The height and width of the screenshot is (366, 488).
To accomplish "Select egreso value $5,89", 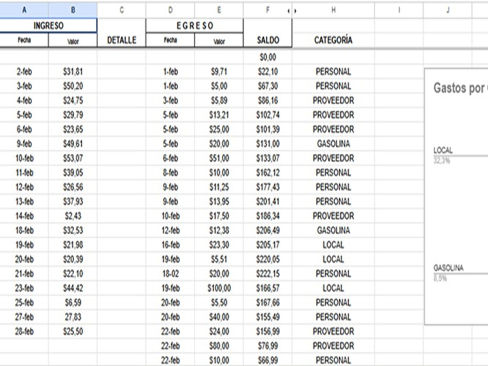I will (219, 101).
